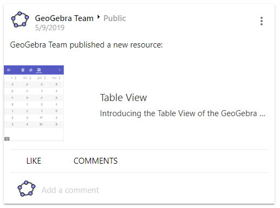This screenshot has width=280, height=208.
Task: Click the GeoGebra avatar next to the comment field
Action: (x=27, y=189)
